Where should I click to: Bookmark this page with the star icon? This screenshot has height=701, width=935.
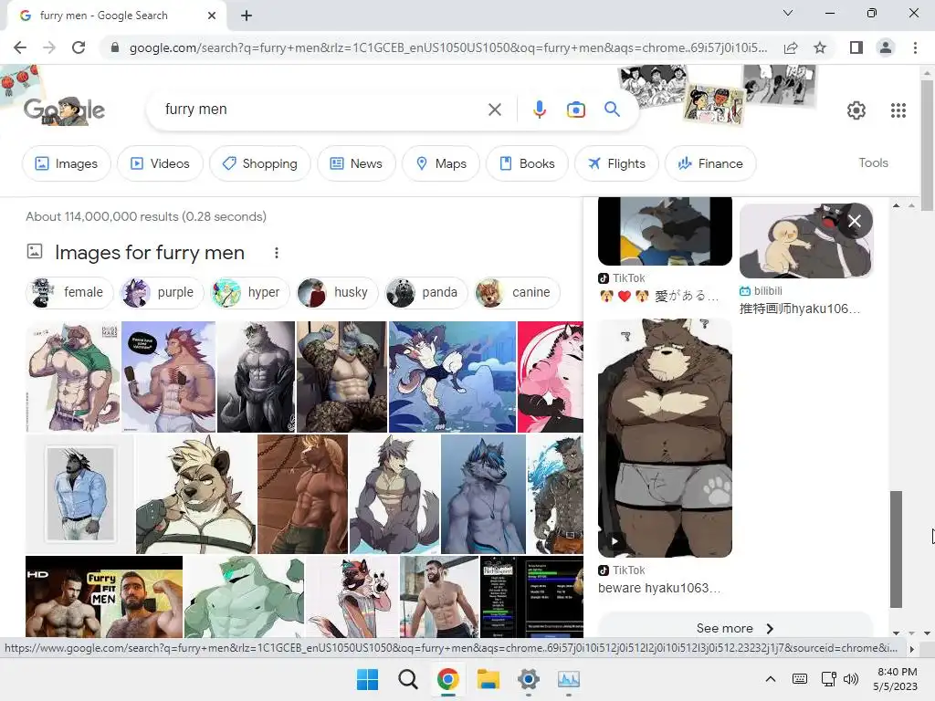click(x=820, y=47)
